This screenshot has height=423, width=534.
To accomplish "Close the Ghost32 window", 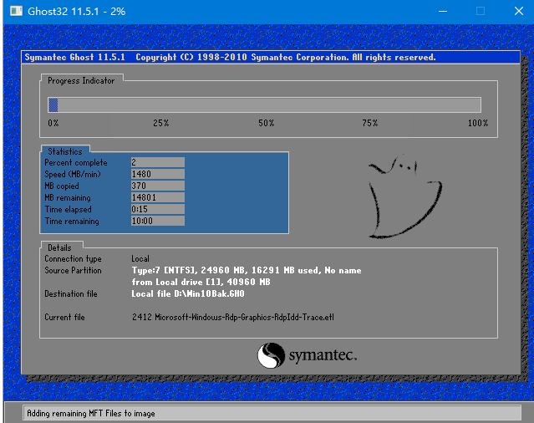I will coord(516,12).
